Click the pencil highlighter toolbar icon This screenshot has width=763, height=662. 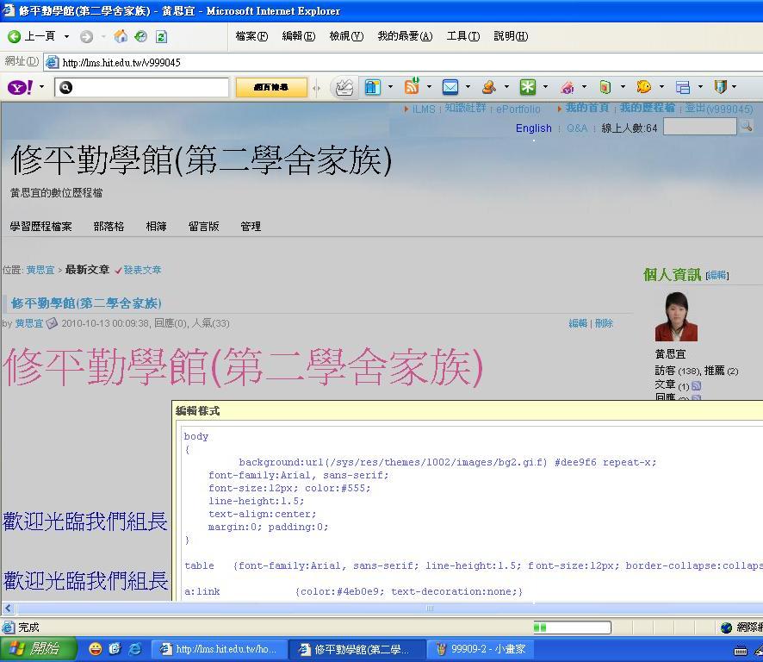pyautogui.click(x=344, y=87)
